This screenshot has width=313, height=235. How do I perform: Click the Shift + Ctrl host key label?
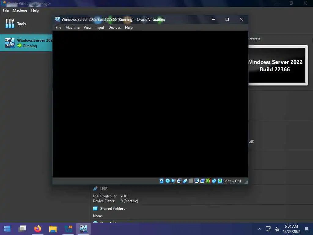(232, 181)
